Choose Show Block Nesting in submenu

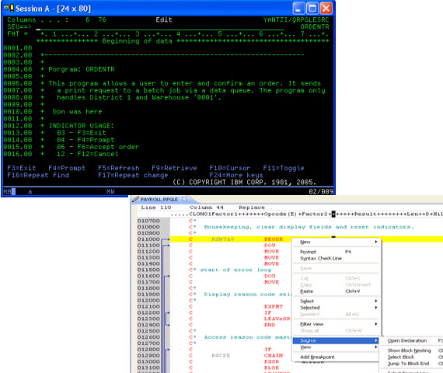412,350
